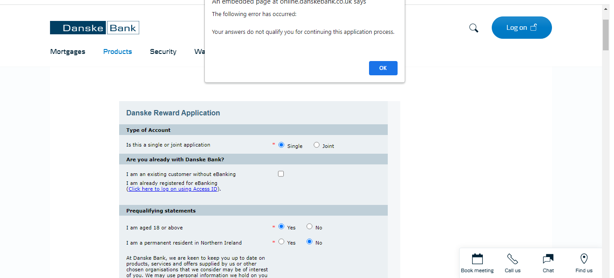Image resolution: width=614 pixels, height=278 pixels.
Task: Choose Yes for permanent resident in Northern Ireland
Action: pyautogui.click(x=281, y=241)
